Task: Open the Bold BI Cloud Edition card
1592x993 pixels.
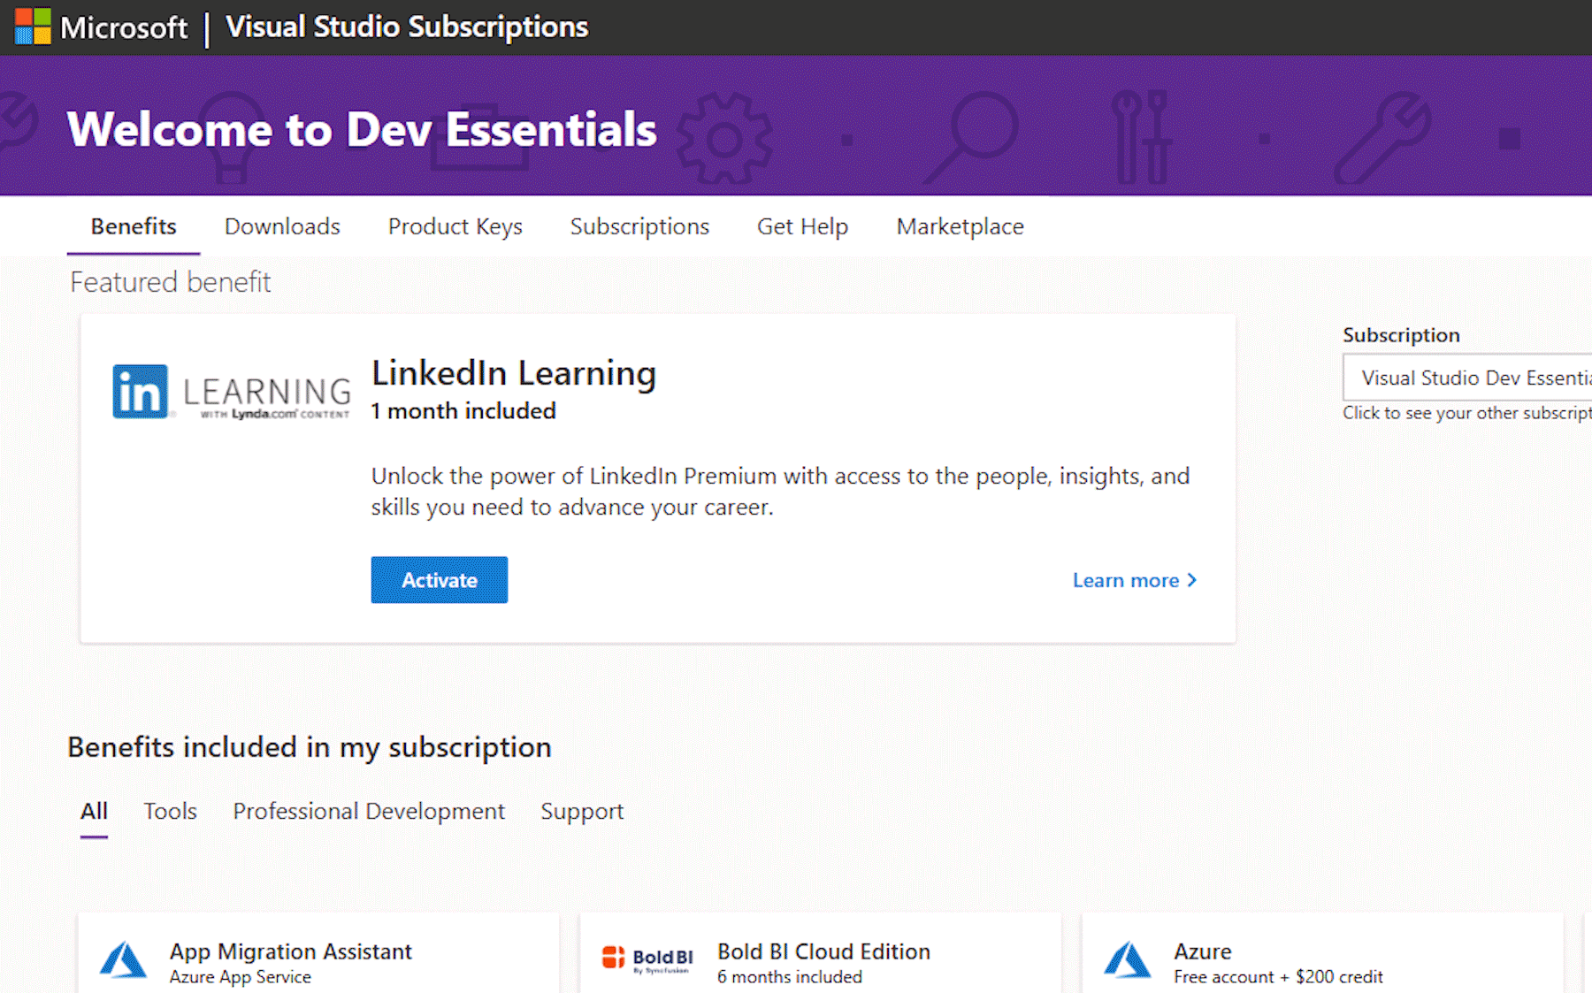Action: pyautogui.click(x=823, y=952)
